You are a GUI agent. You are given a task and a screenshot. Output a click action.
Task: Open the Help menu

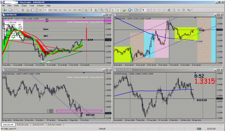[48, 6]
